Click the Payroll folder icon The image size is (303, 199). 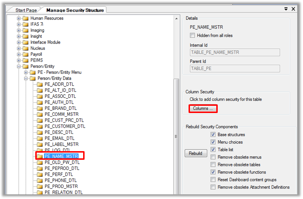(x=26, y=54)
